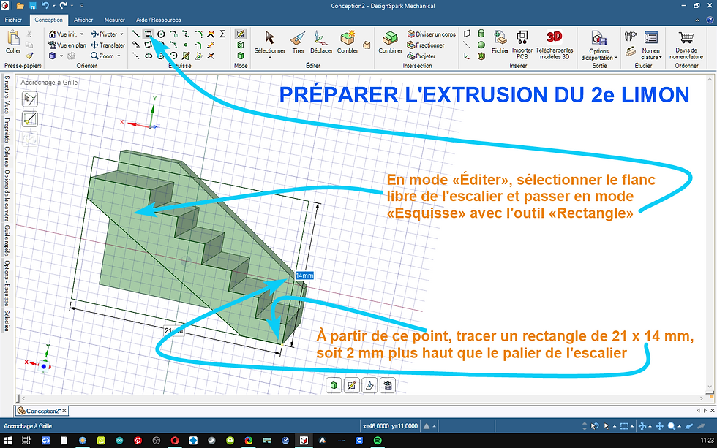This screenshot has width=717, height=448.
Task: Open the undo history dropdown arrow
Action: [x=53, y=6]
